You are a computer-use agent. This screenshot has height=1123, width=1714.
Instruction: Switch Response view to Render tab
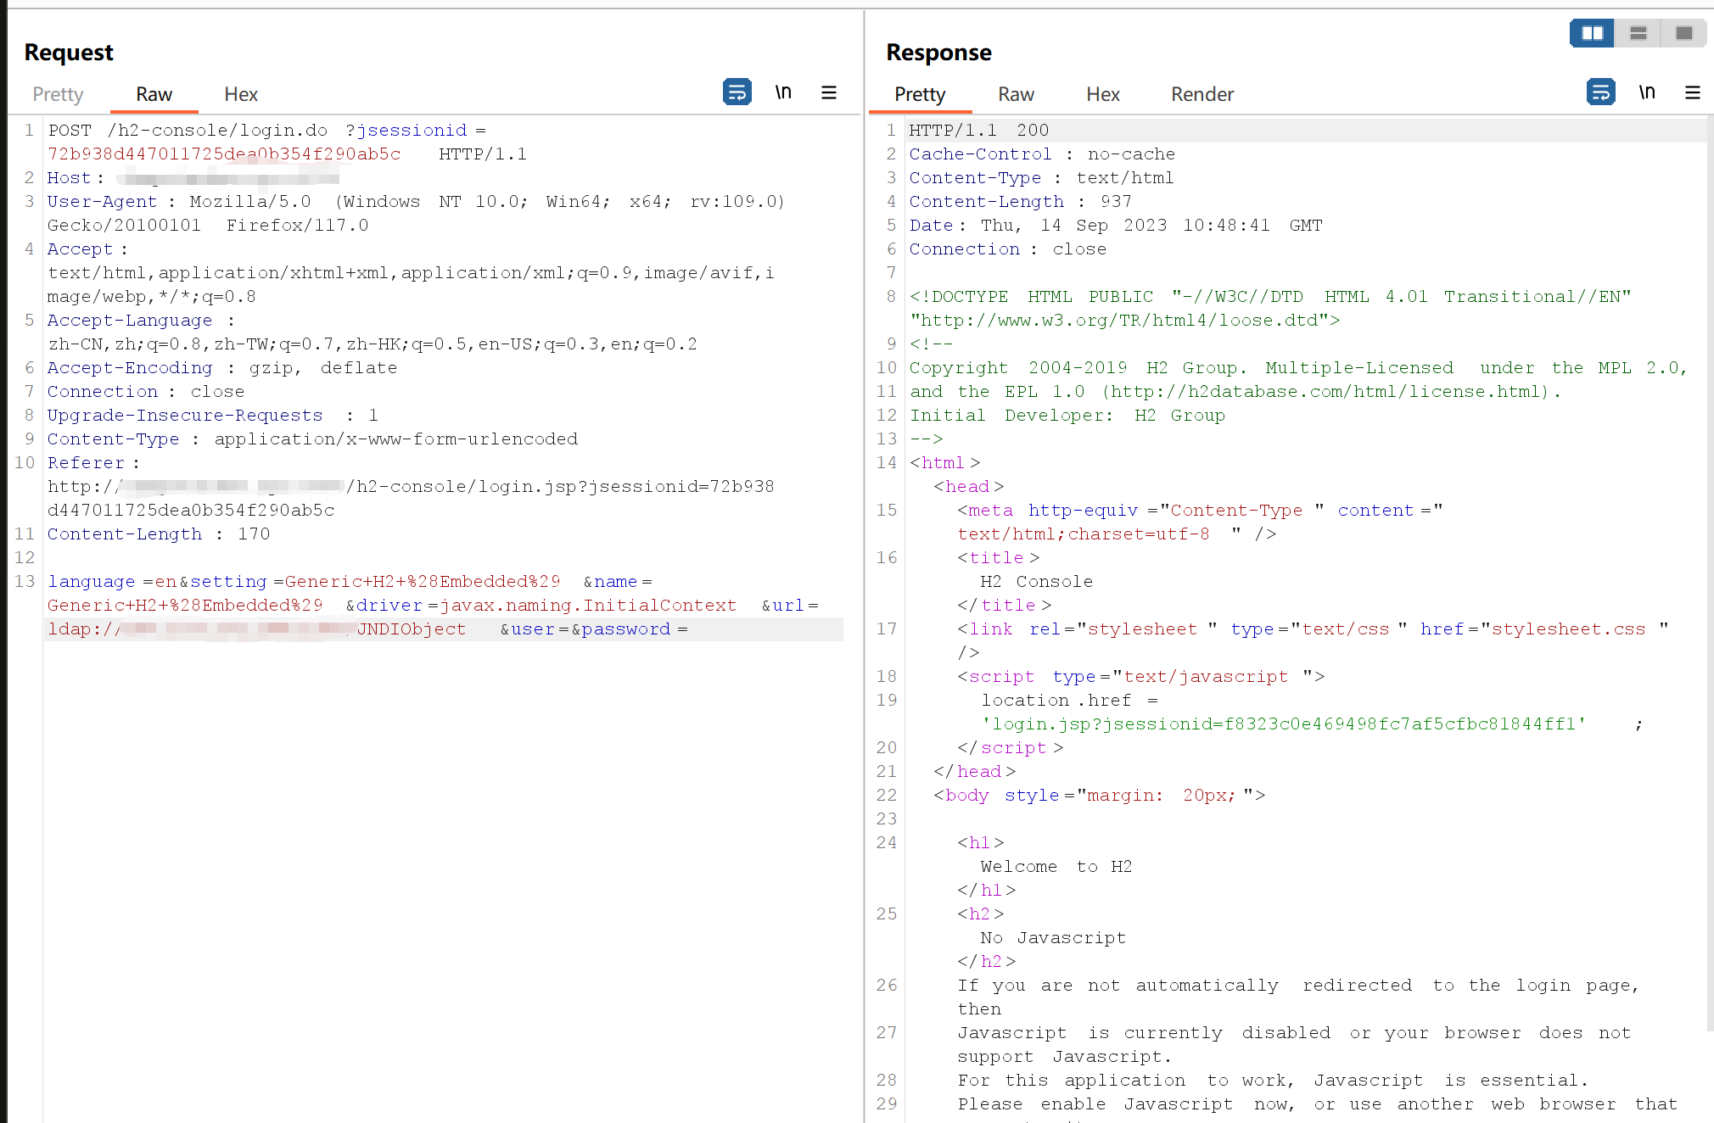point(1202,94)
